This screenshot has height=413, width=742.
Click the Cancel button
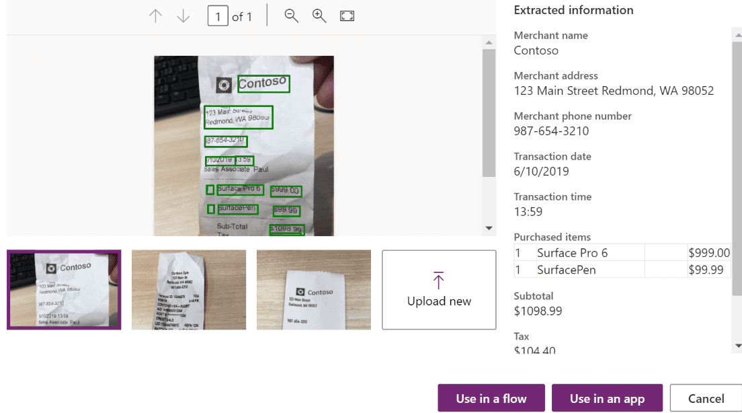[706, 398]
